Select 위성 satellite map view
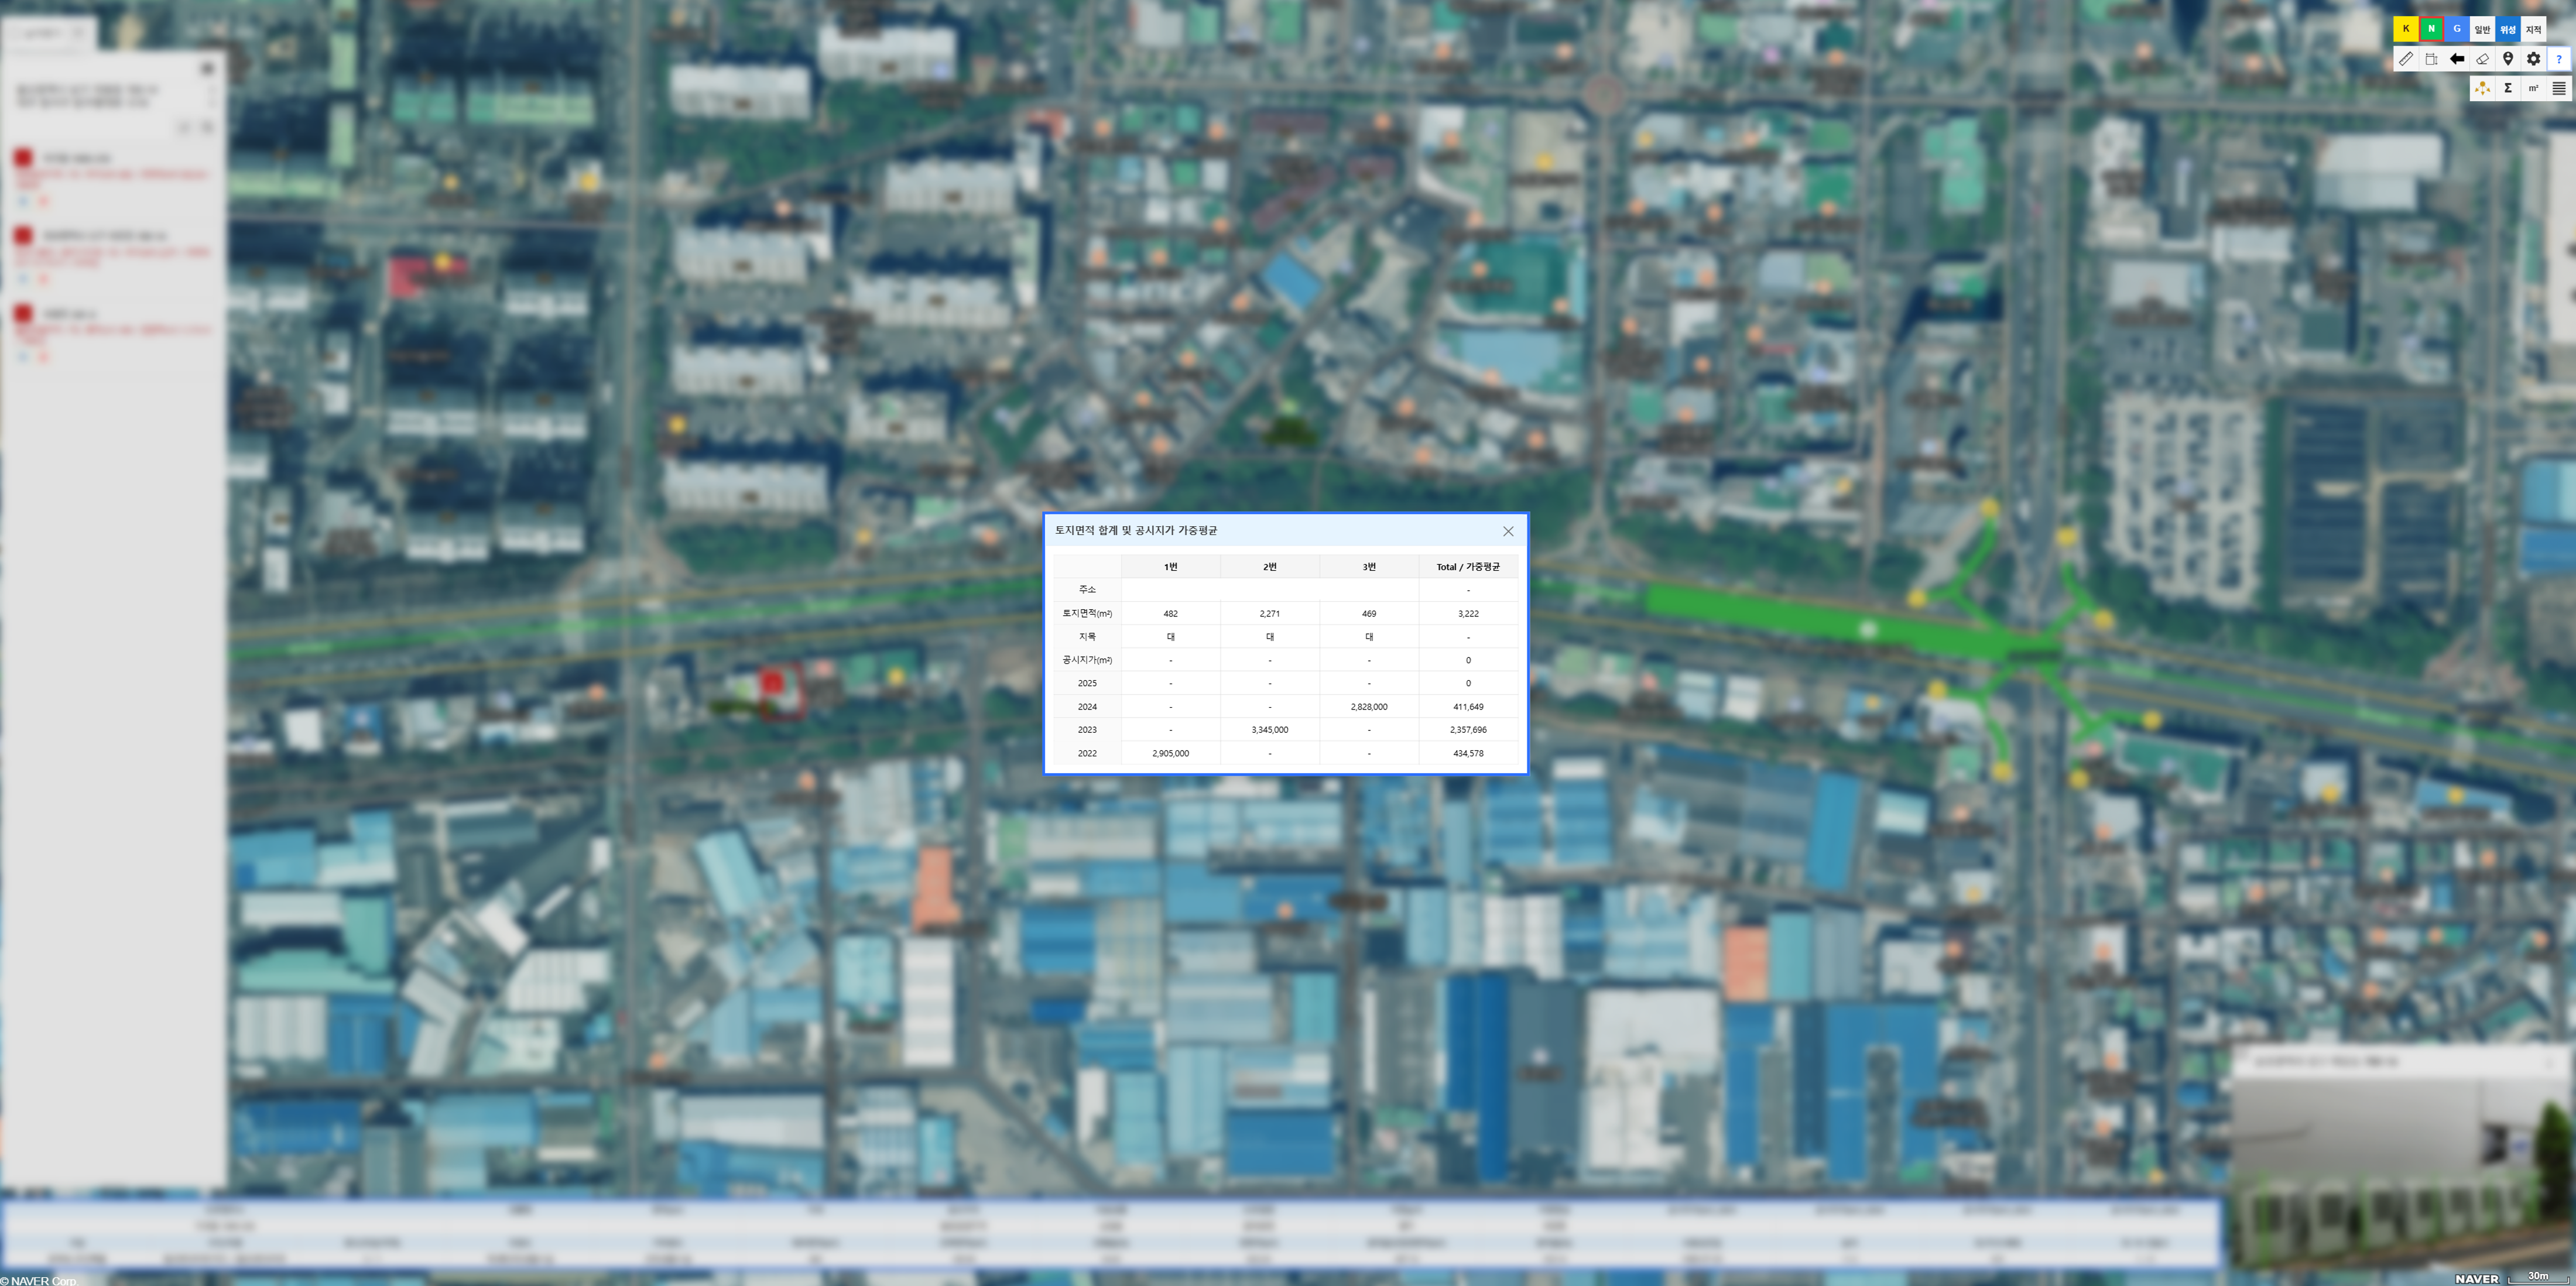Image resolution: width=2576 pixels, height=1286 pixels. pyautogui.click(x=2508, y=29)
